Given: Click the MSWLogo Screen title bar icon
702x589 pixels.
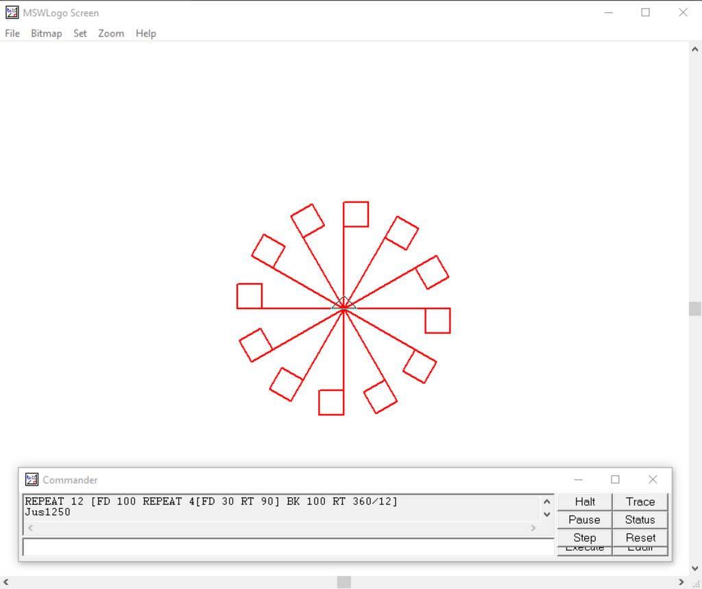Looking at the screenshot, I should [x=12, y=12].
